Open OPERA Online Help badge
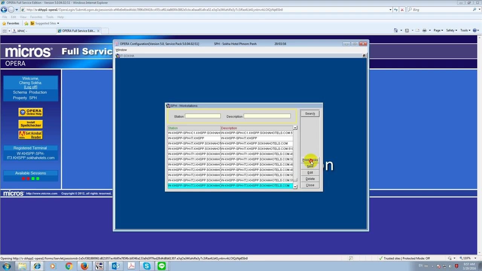This screenshot has height=271, width=482. click(31, 112)
